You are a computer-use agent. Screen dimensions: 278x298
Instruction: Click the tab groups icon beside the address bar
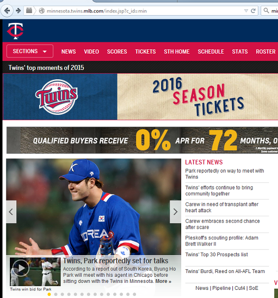click(x=29, y=10)
